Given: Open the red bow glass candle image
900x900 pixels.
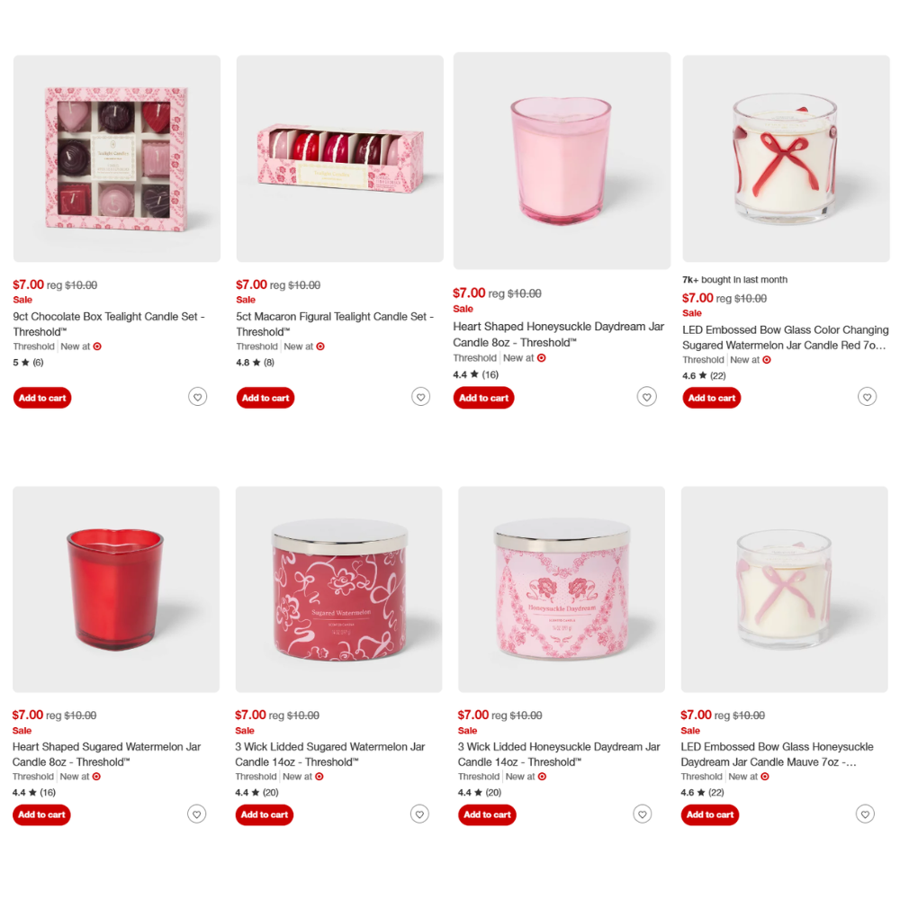Looking at the screenshot, I should click(x=787, y=159).
